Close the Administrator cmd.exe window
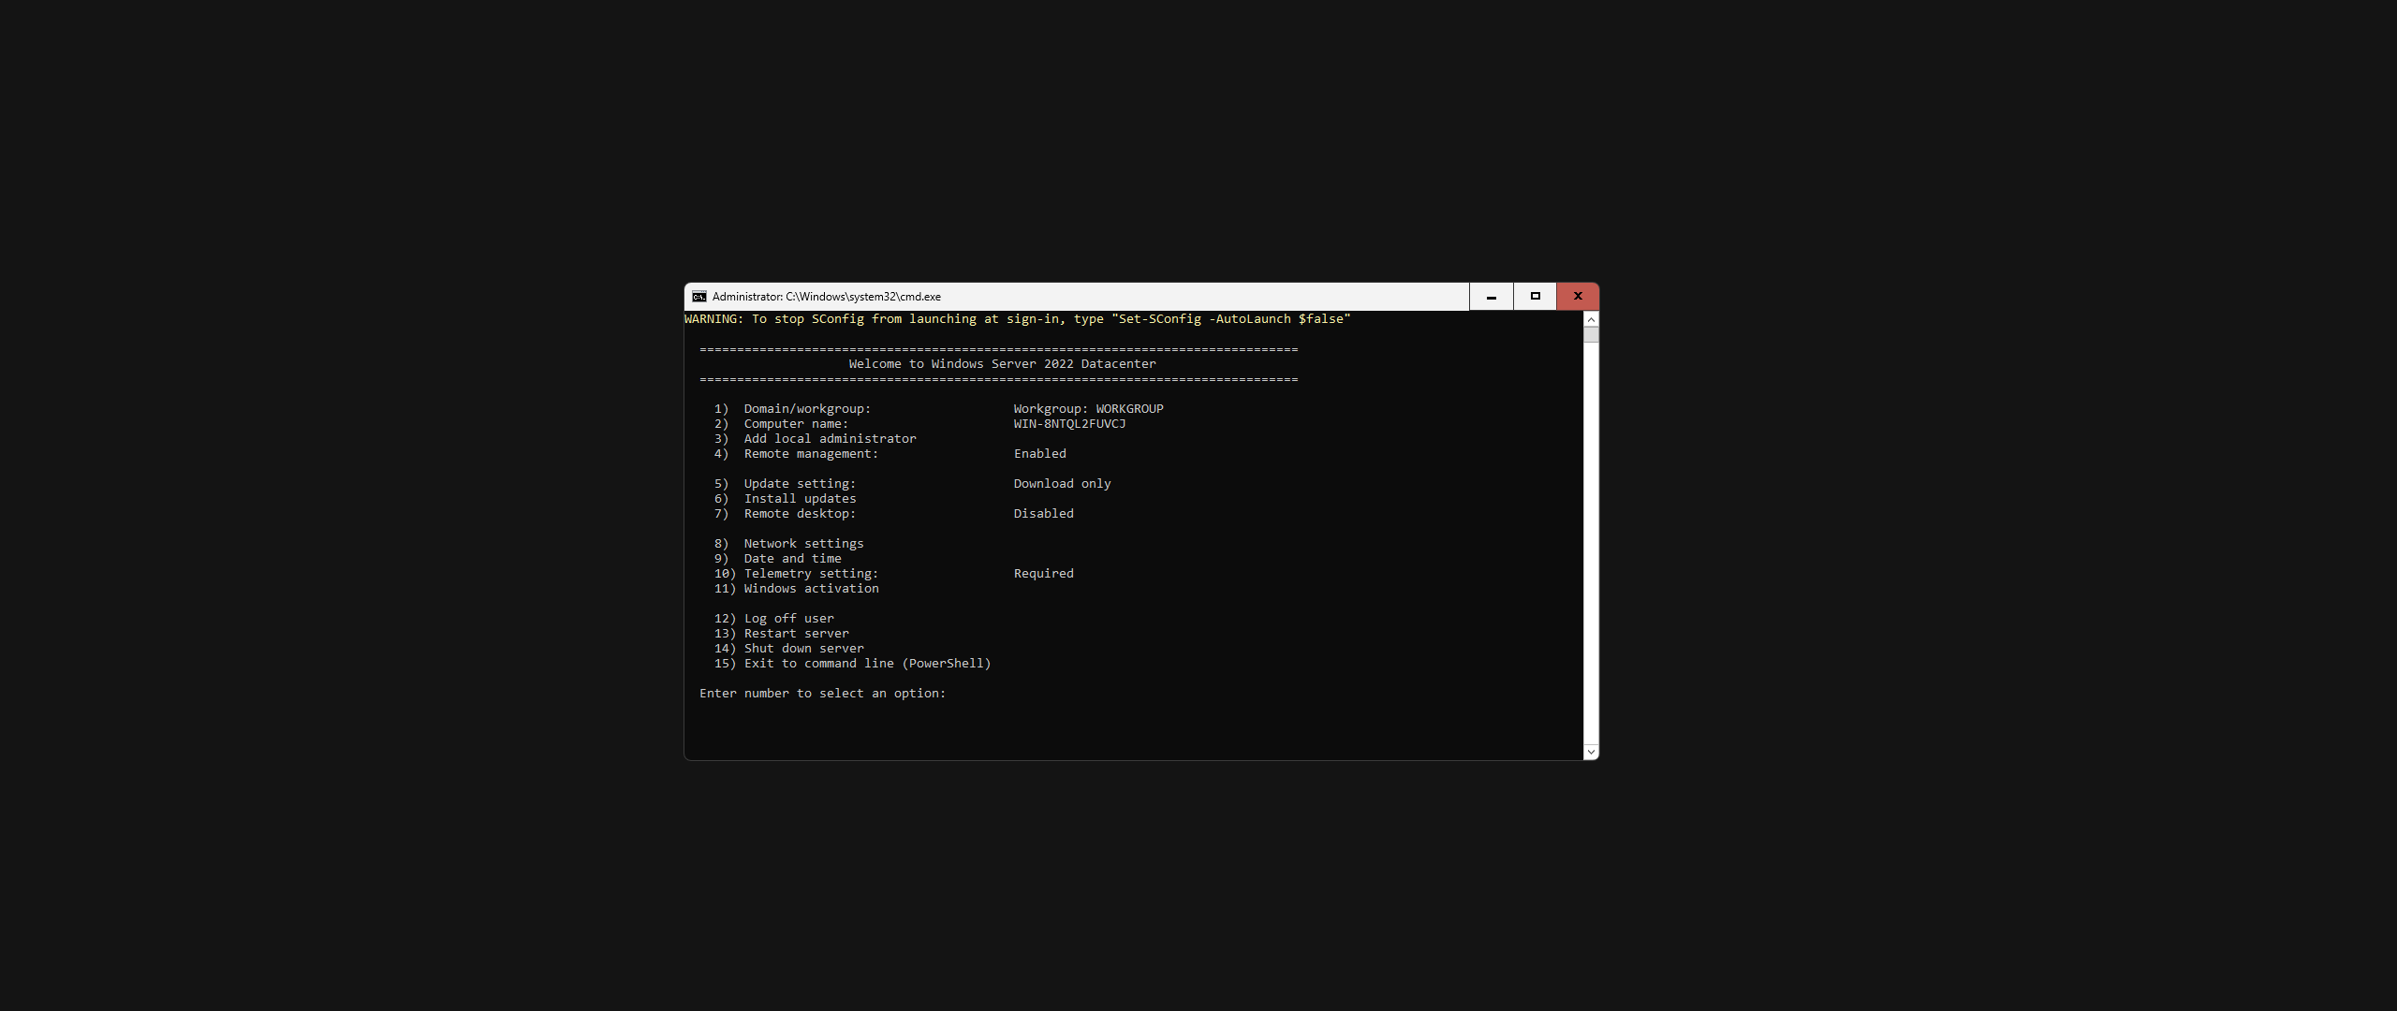2397x1011 pixels. point(1578,297)
